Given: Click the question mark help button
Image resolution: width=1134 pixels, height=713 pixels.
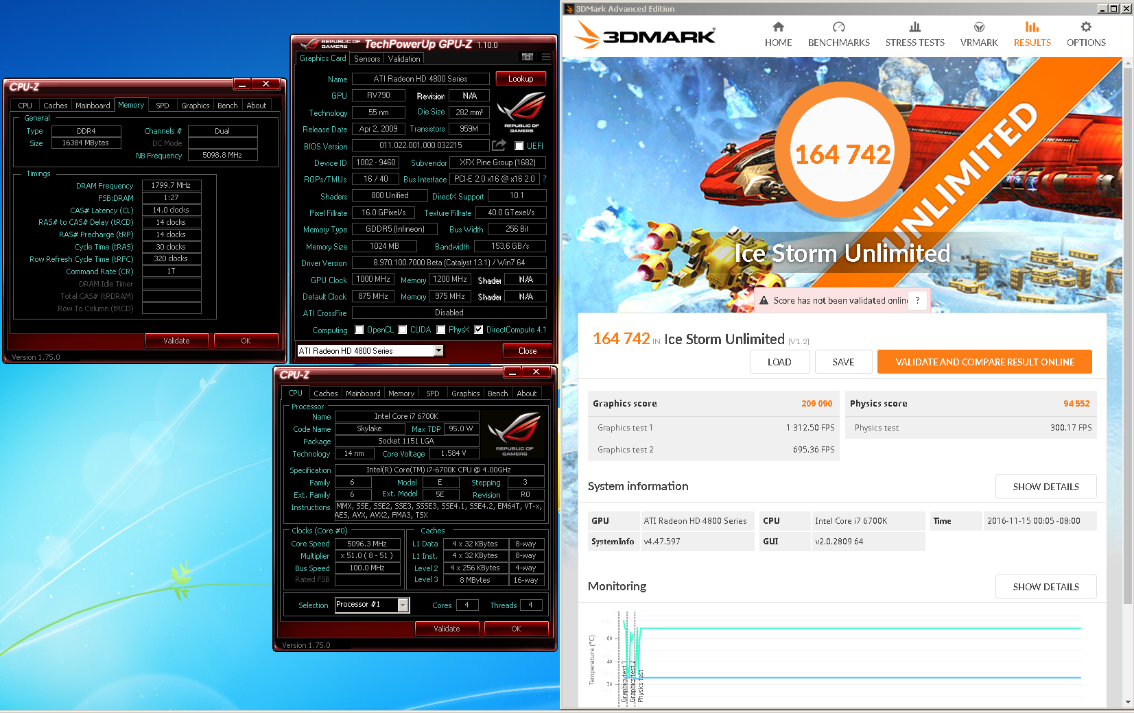Looking at the screenshot, I should point(917,300).
